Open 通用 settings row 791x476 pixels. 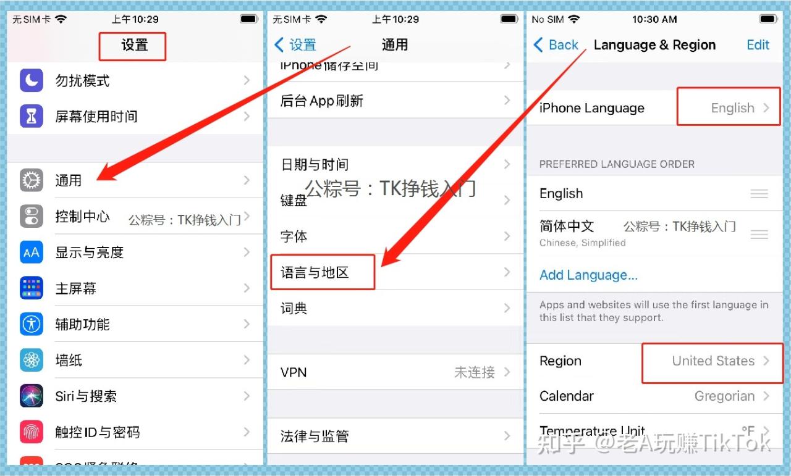pyautogui.click(x=135, y=180)
